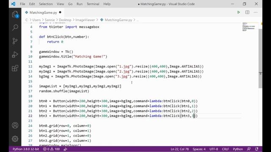The image size is (271, 152).
Task: Open notifications bell in status bar
Action: click(257, 149)
